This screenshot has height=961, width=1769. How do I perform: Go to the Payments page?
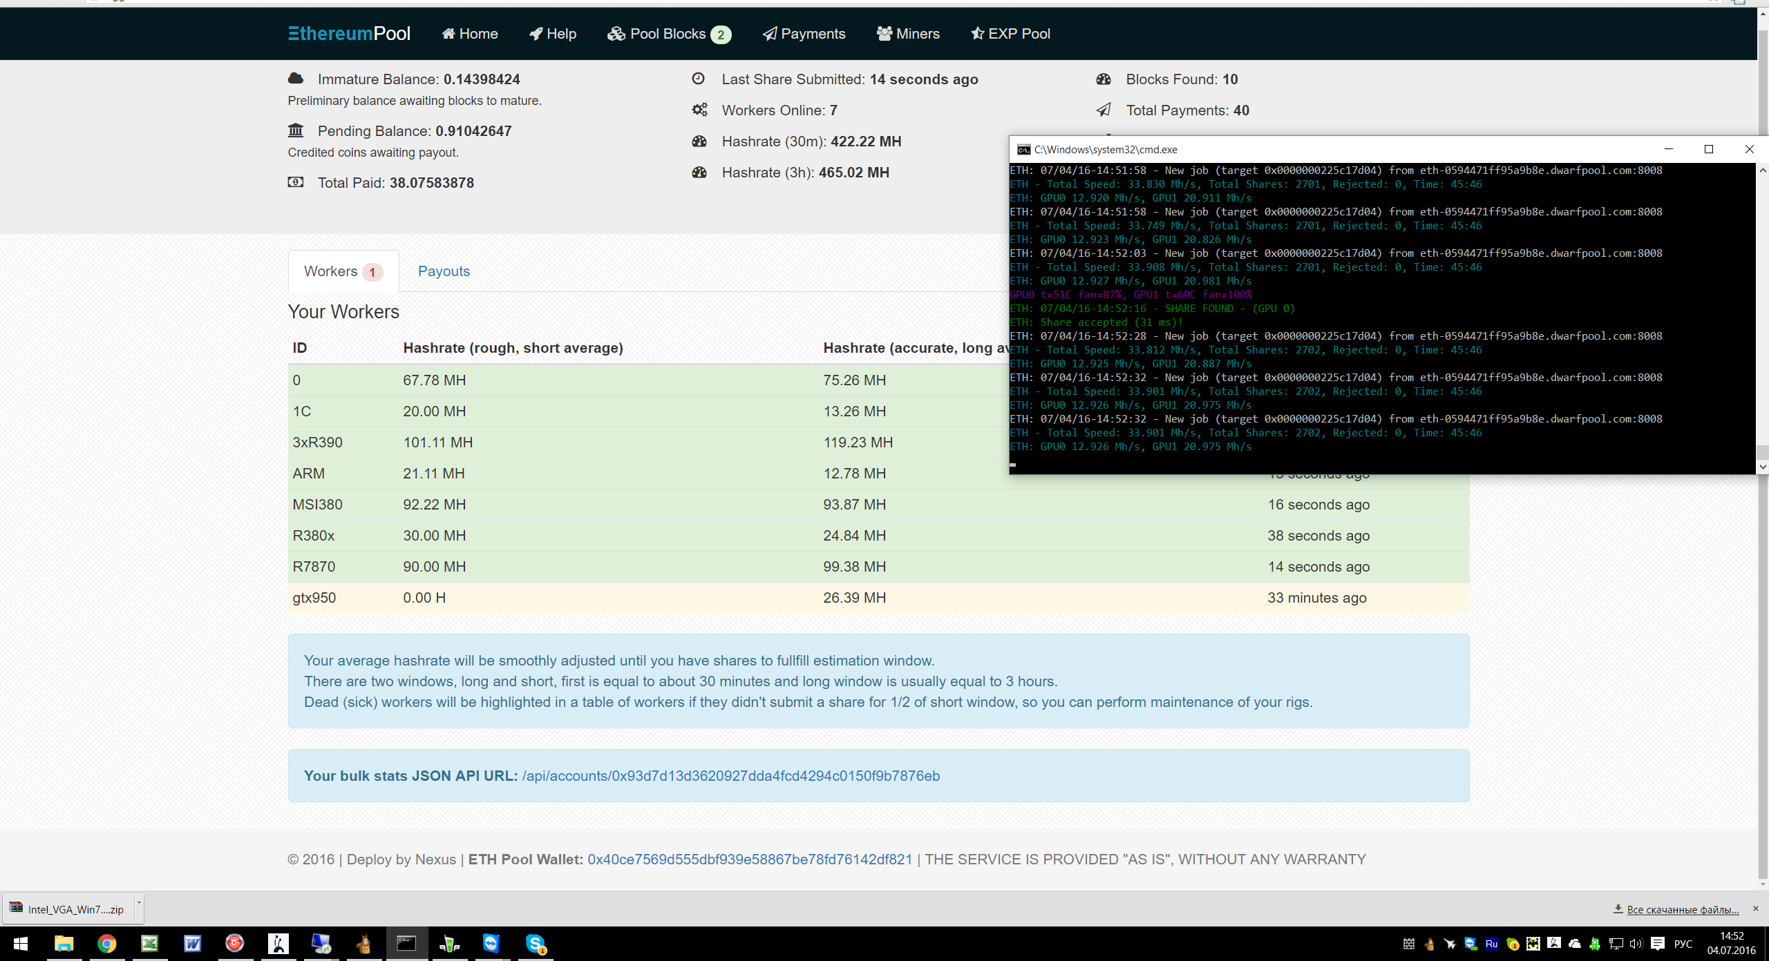coord(804,34)
